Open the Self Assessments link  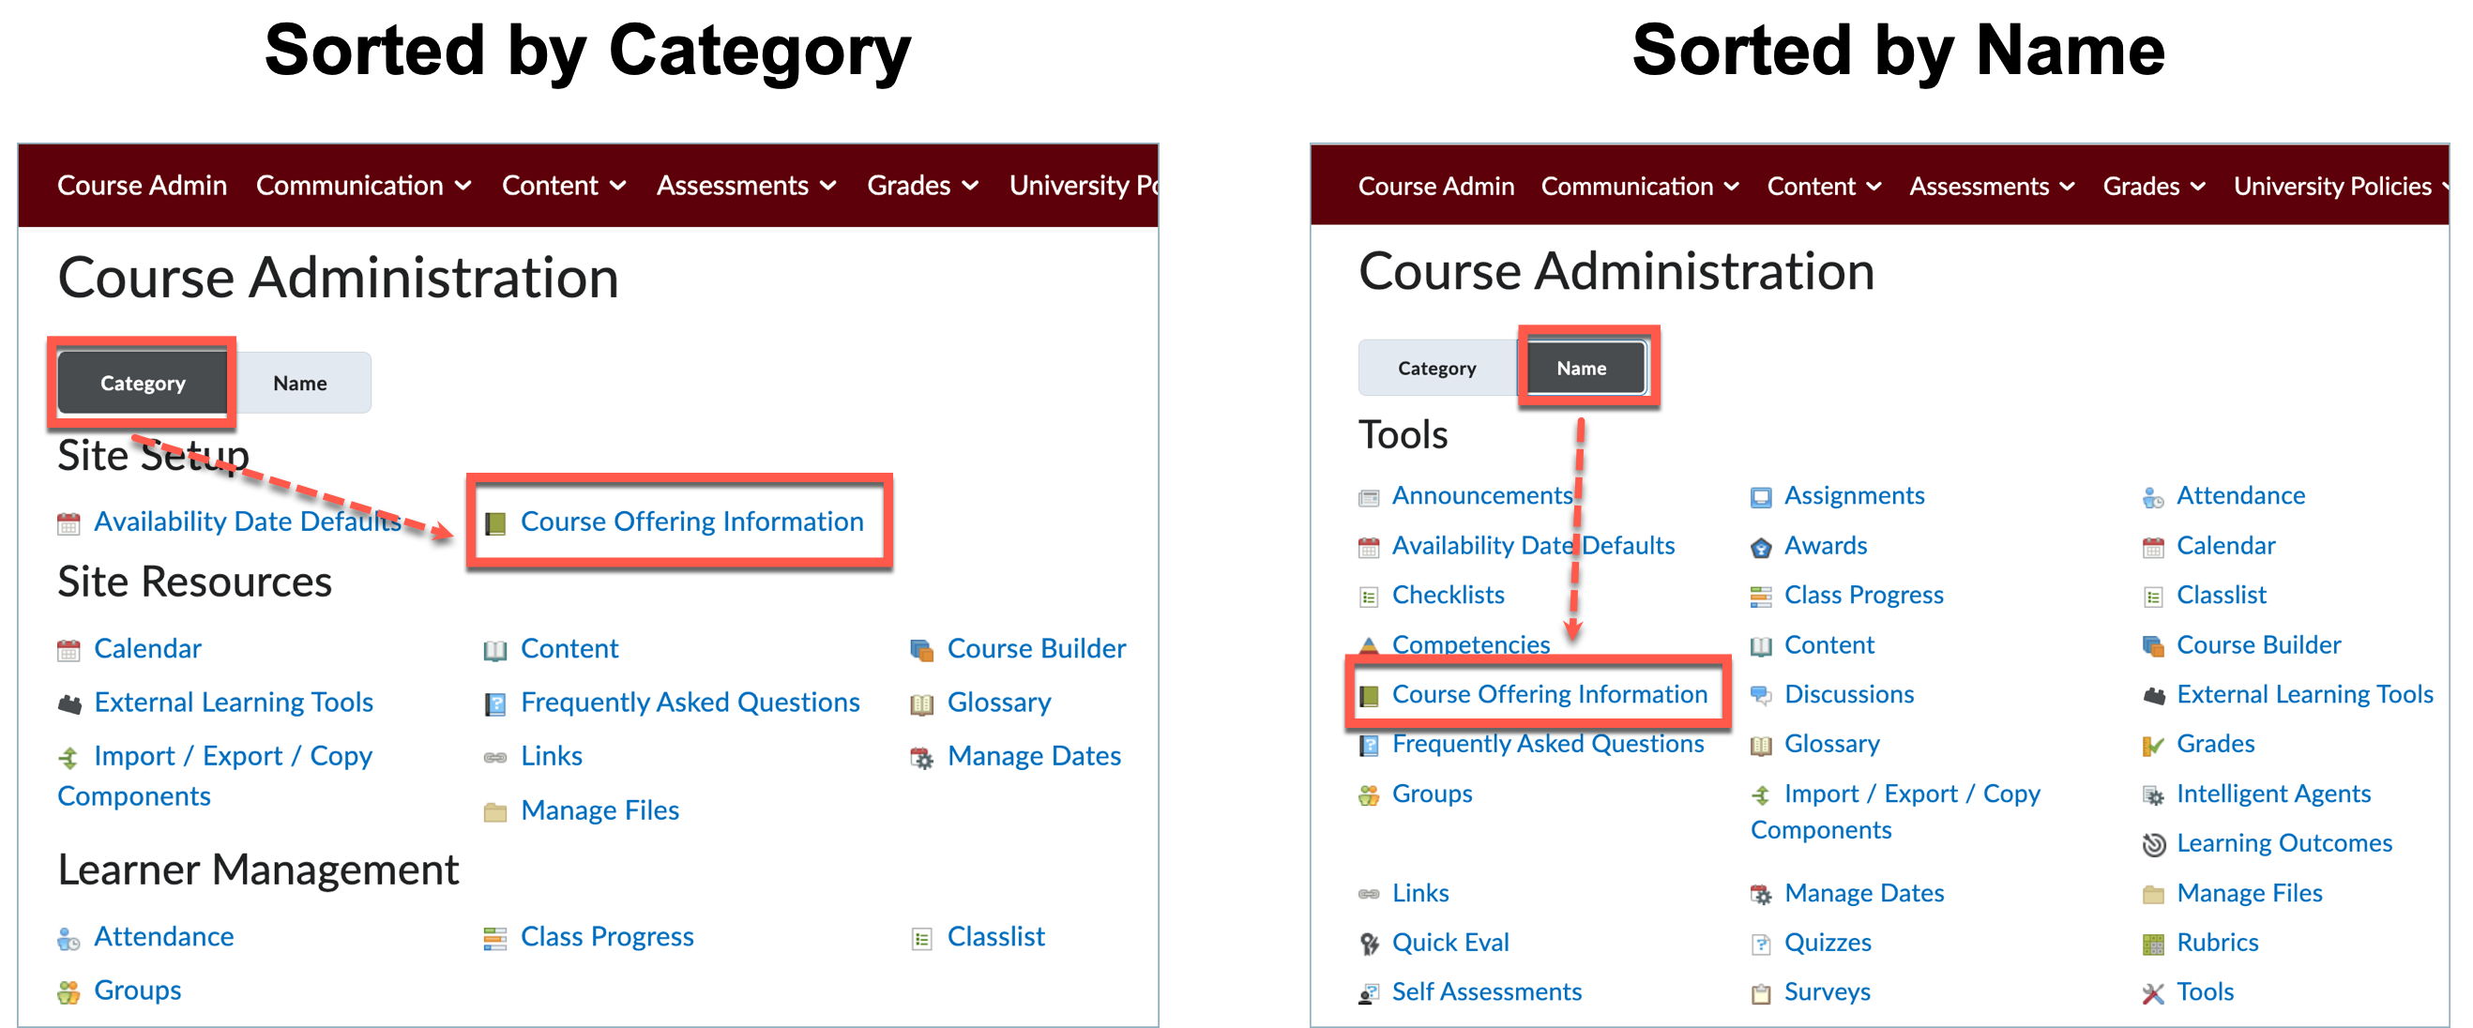pos(1486,991)
